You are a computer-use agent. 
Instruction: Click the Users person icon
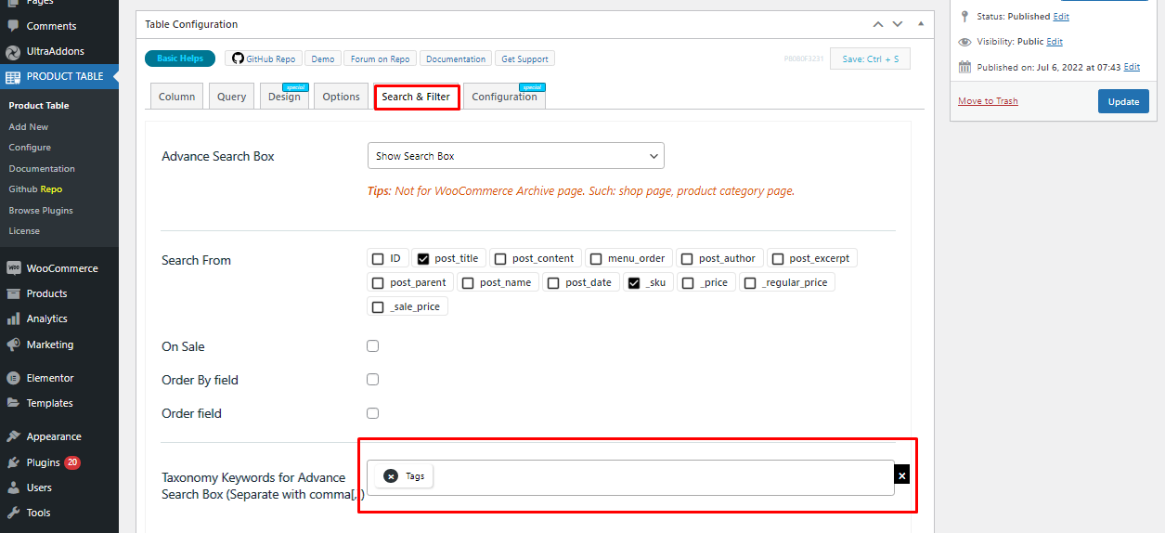point(13,487)
